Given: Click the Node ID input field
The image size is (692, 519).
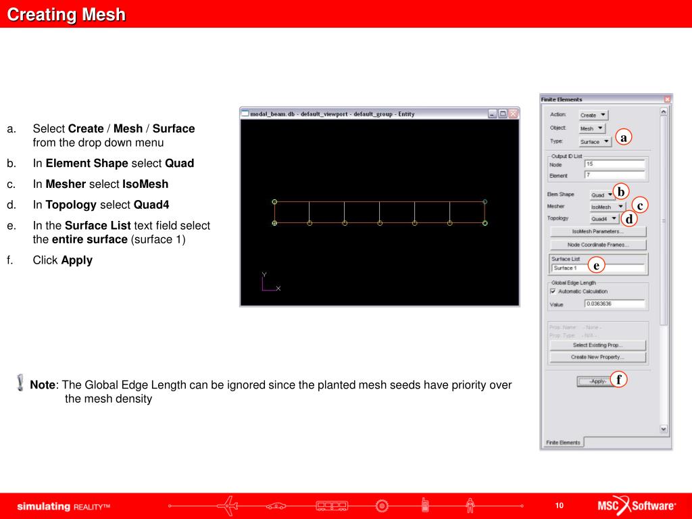Looking at the screenshot, I should (x=614, y=164).
